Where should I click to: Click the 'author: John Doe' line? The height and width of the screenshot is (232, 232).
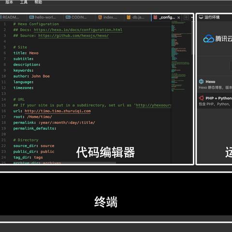(x=31, y=76)
